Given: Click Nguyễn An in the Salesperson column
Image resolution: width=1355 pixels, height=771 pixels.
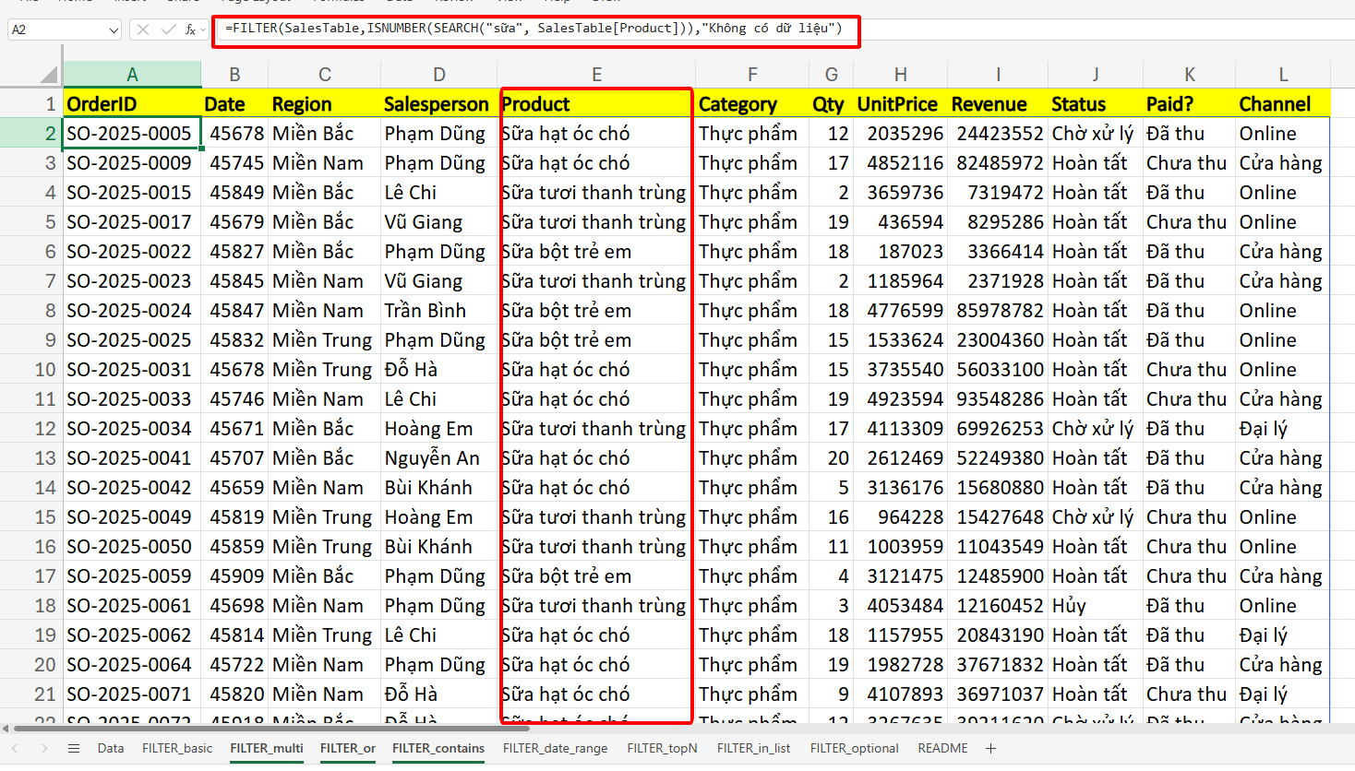Looking at the screenshot, I should point(438,458).
